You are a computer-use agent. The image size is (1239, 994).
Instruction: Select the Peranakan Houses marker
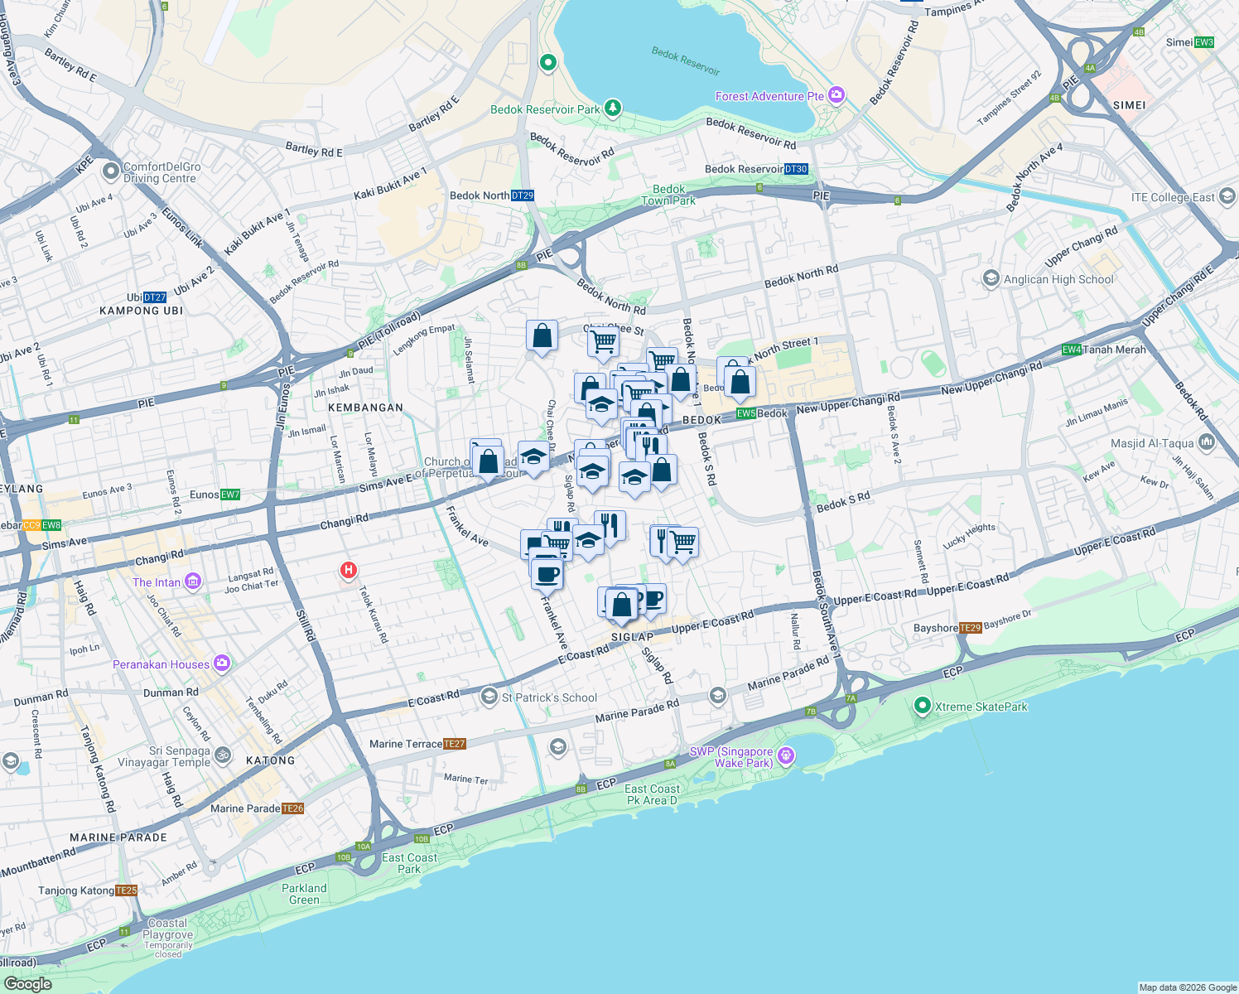tap(221, 663)
